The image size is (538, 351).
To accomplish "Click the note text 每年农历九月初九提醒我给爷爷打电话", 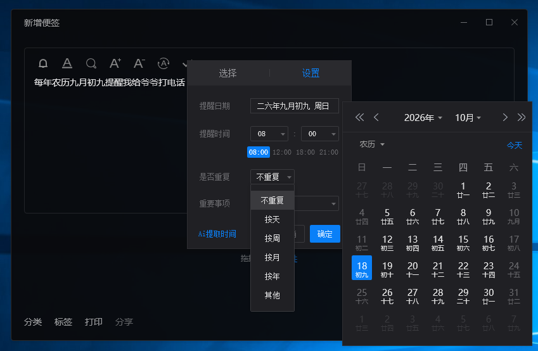I will [x=110, y=82].
